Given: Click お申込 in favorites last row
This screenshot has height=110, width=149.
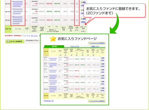Looking at the screenshot, I should (102, 90).
